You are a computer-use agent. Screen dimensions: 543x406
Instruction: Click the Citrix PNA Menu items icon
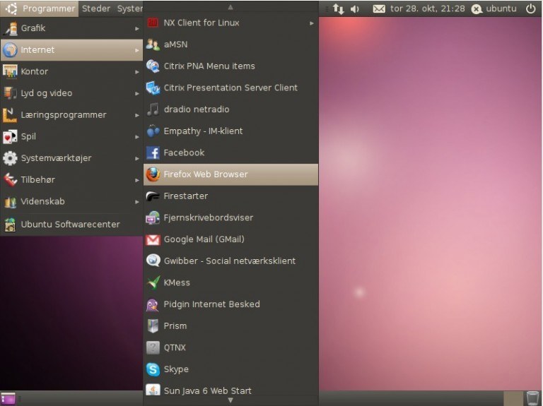pos(153,66)
